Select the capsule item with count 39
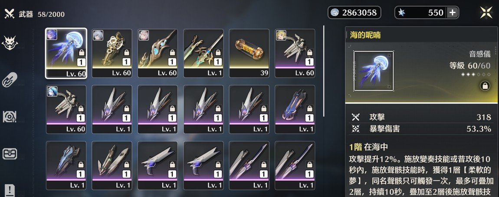Image resolution: width=499 pixels, height=197 pixels. pos(249,53)
